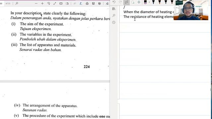
Task: Click the text 'The variables in the experiment.'
Action: coord(46,34)
